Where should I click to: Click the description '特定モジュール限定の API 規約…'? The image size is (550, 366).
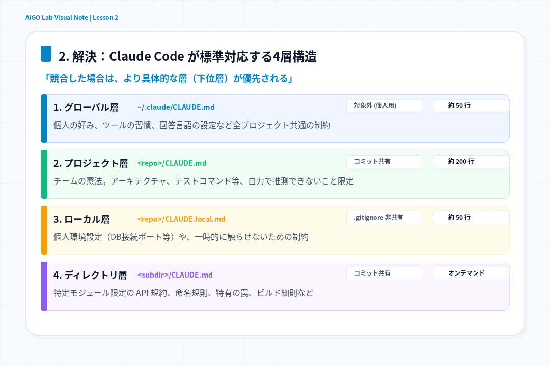183,293
